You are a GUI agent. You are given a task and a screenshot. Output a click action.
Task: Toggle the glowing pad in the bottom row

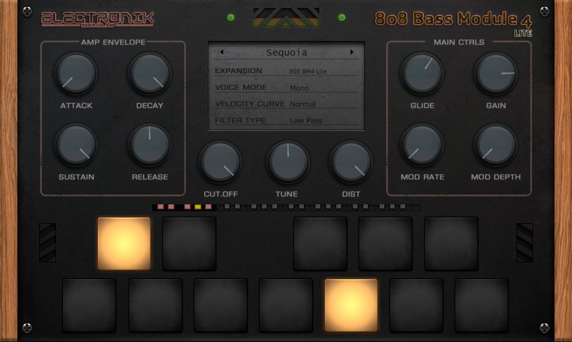(x=351, y=304)
